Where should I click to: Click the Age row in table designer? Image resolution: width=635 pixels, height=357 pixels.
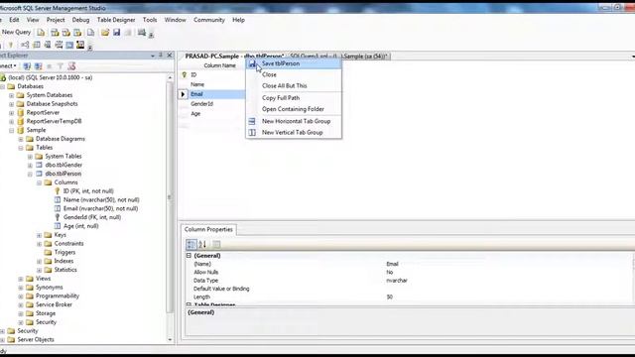(x=211, y=114)
